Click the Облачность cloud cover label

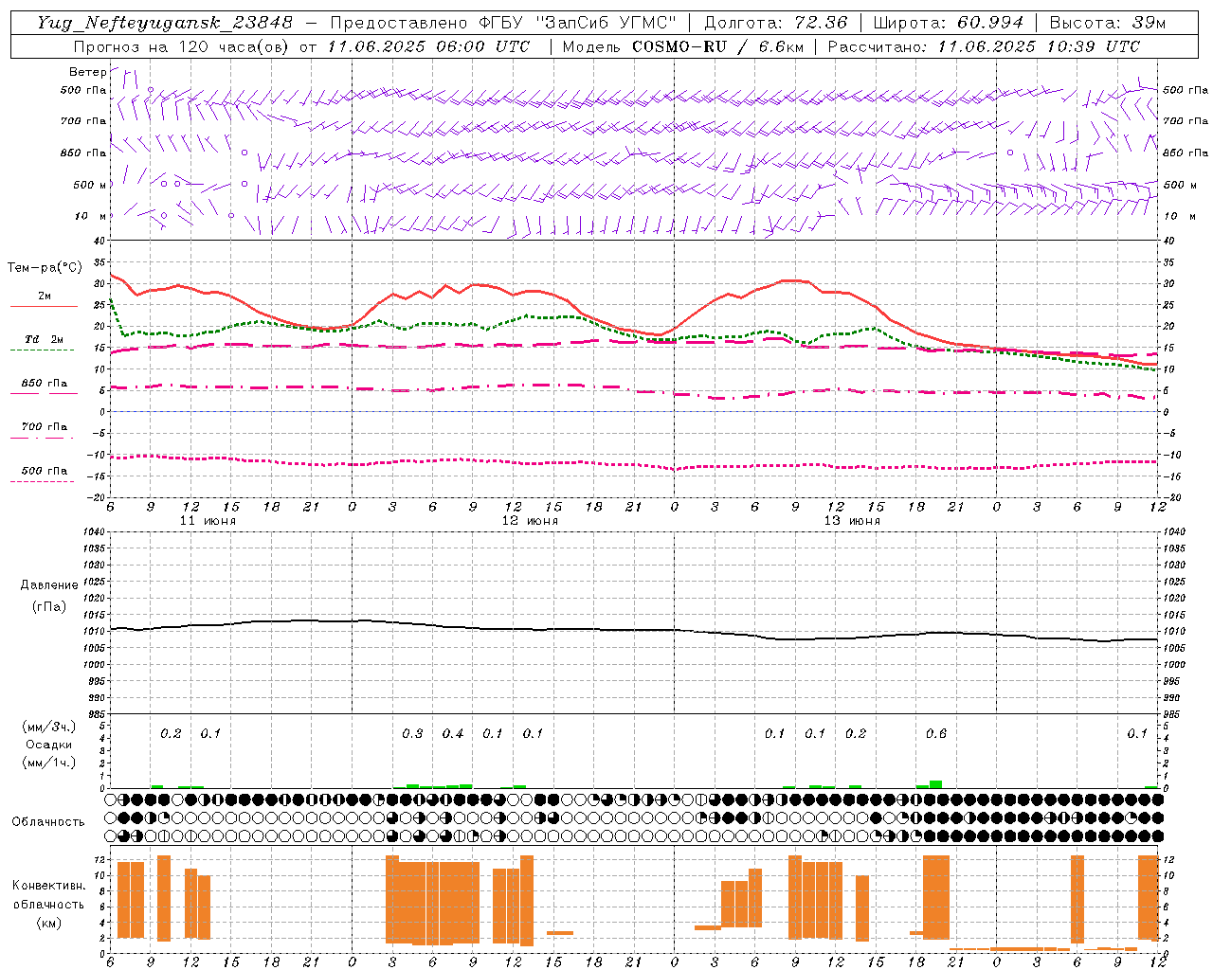(x=48, y=822)
